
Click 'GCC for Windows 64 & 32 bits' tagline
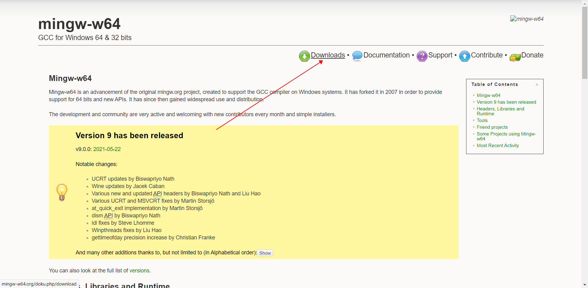pos(85,38)
